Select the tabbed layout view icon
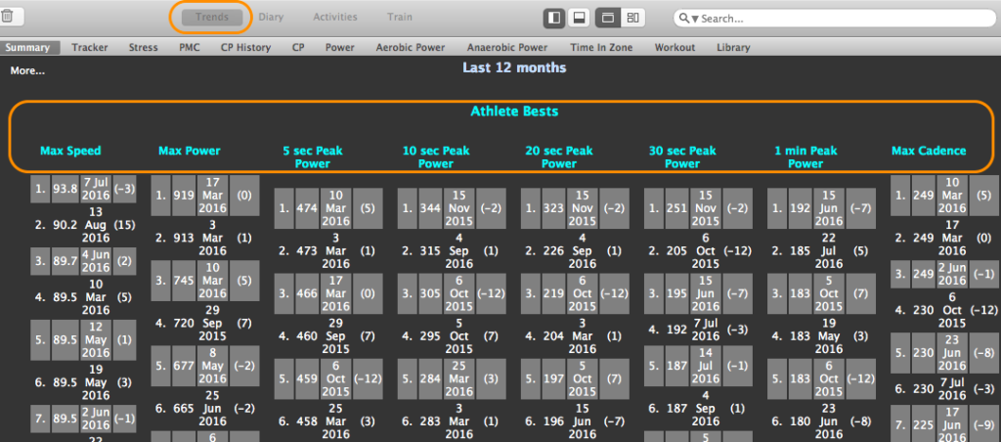Image resolution: width=1001 pixels, height=442 pixels. coord(607,18)
